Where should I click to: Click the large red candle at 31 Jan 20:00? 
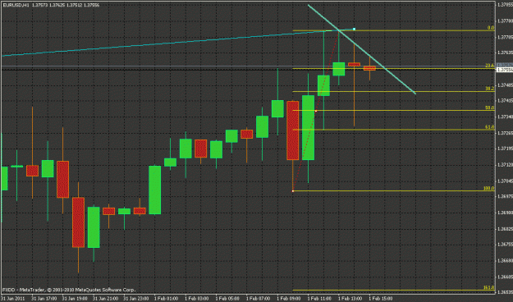[78, 222]
